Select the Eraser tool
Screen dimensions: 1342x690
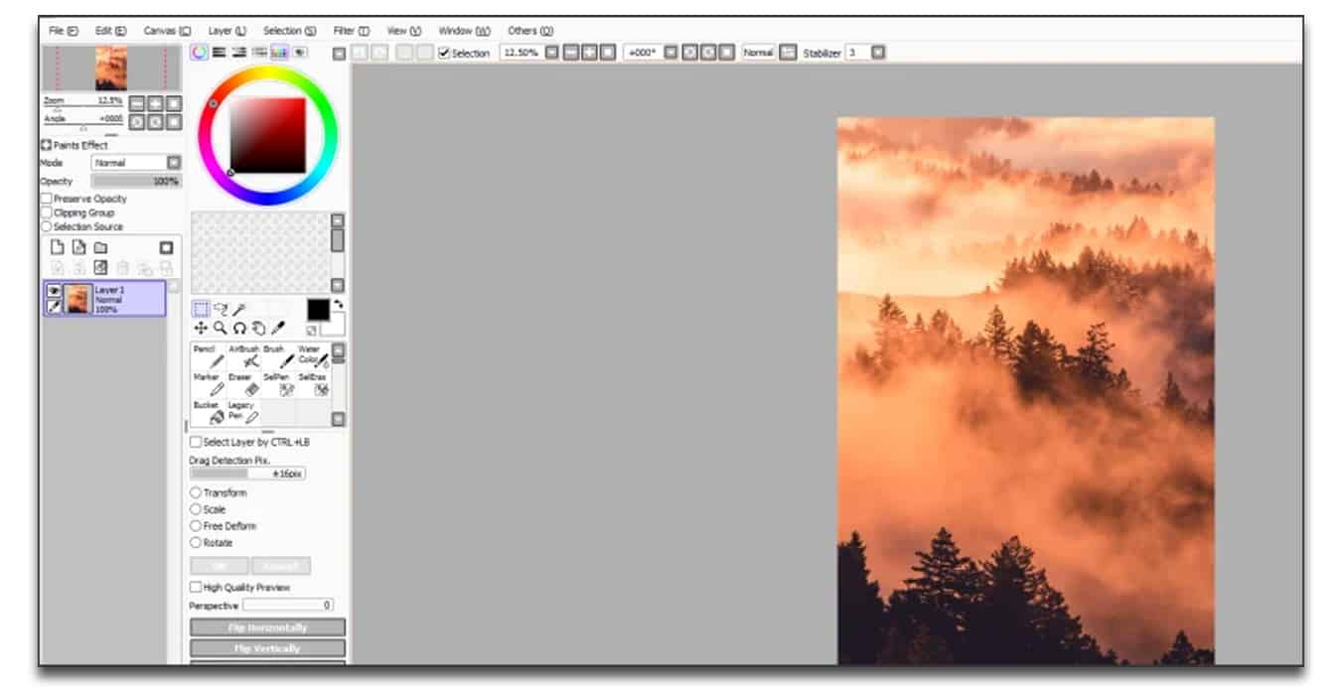(243, 385)
